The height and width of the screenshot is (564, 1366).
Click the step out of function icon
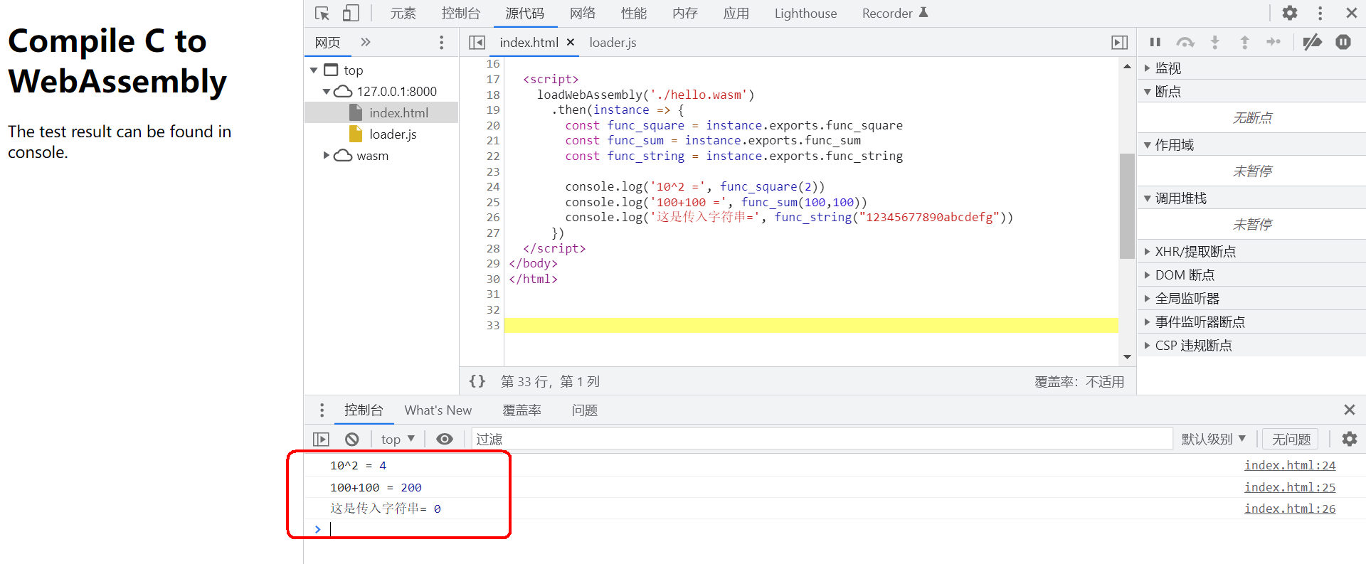(1244, 43)
